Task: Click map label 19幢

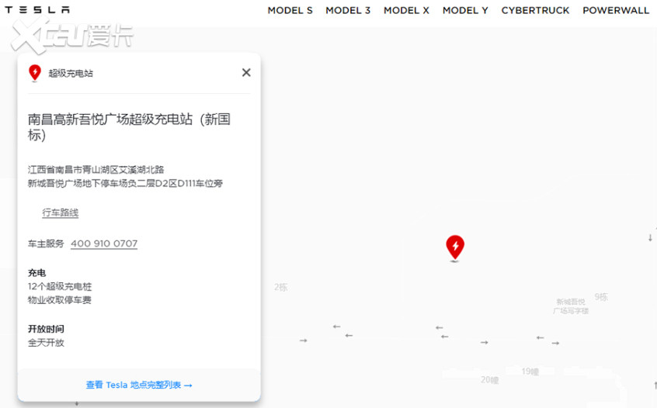Action: click(530, 372)
